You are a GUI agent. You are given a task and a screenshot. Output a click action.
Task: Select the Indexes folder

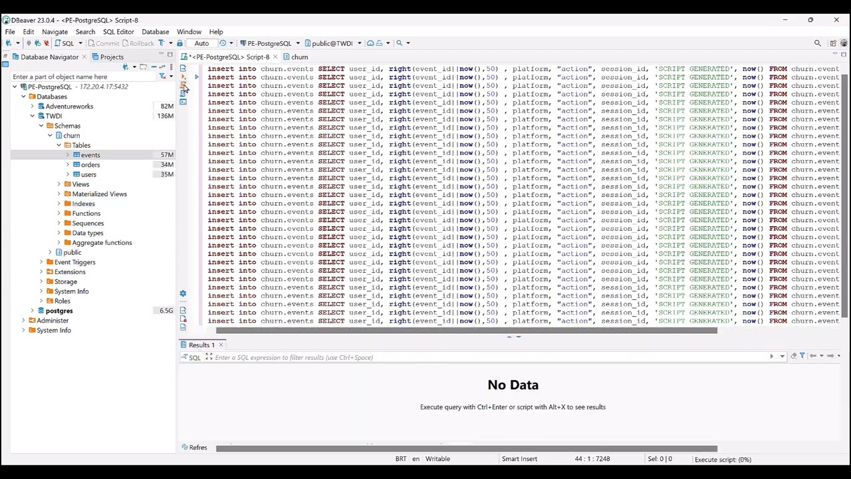[x=83, y=204]
